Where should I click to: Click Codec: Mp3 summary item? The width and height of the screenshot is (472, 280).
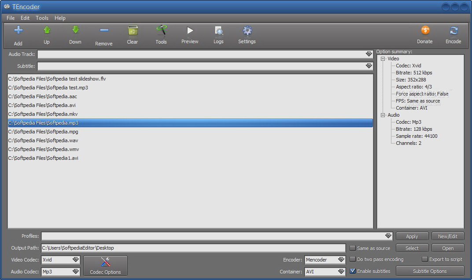pos(409,122)
